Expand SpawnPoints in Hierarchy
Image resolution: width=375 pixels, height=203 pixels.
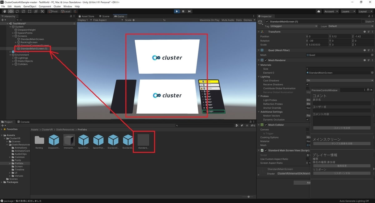(x=13, y=33)
